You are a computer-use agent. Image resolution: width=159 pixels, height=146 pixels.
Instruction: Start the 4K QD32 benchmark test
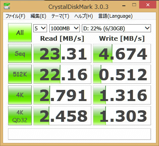(x=20, y=116)
